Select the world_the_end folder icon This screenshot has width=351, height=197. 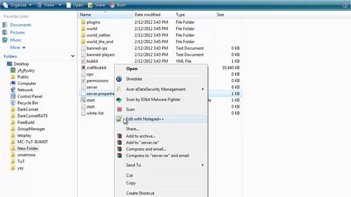tap(83, 42)
